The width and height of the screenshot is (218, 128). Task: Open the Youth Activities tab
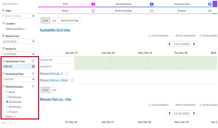[181, 4]
